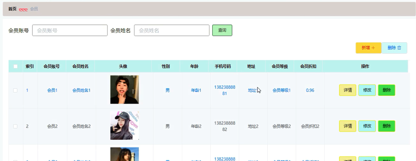Click the 会员2 account cell
Image resolution: width=416 pixels, height=161 pixels.
(52, 126)
